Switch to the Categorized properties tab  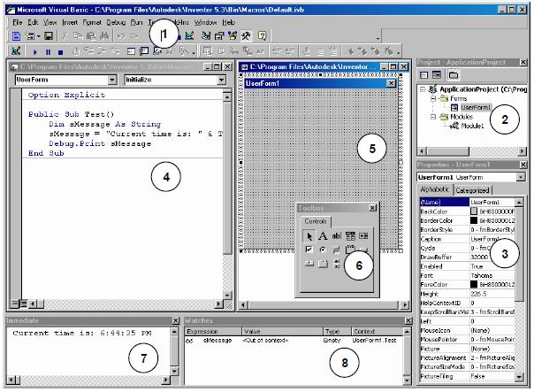click(x=472, y=190)
